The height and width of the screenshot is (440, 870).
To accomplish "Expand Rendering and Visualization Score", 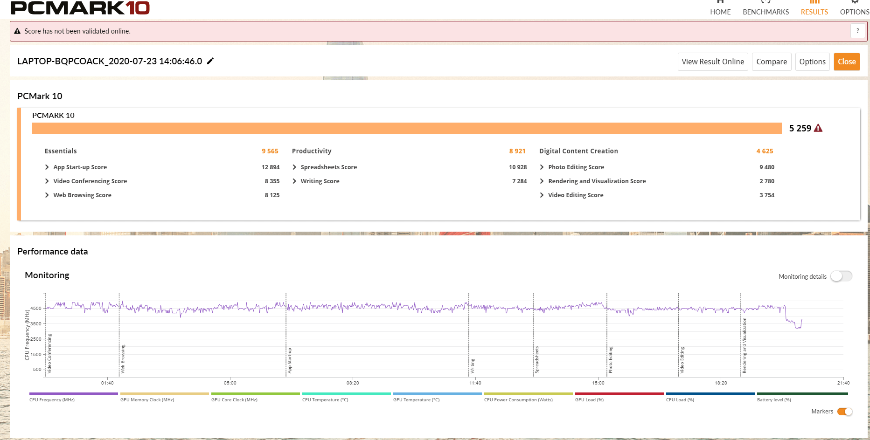I will [x=542, y=181].
